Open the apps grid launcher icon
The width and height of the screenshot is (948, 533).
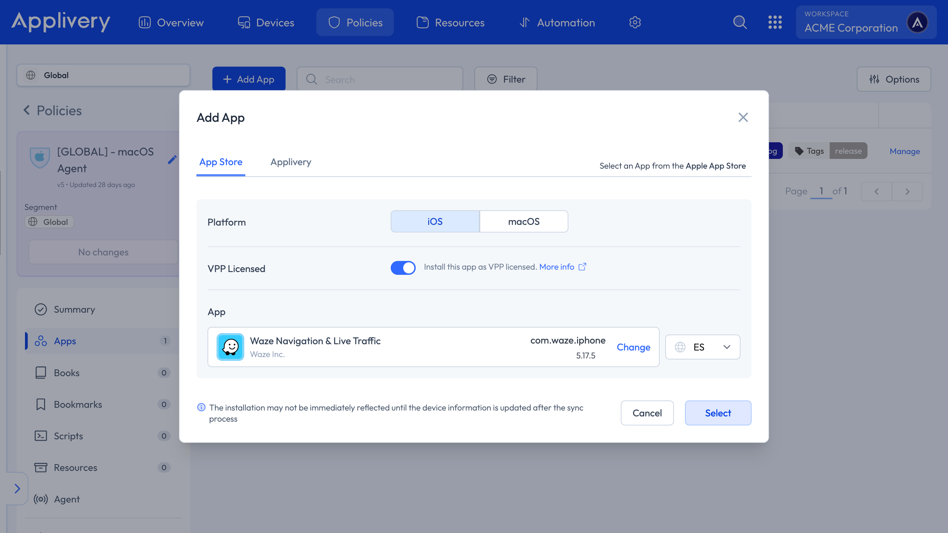click(775, 23)
